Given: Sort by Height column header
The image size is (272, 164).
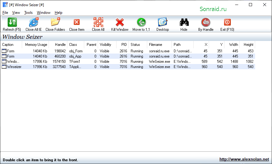Looking at the screenshot, I should pos(247,45).
